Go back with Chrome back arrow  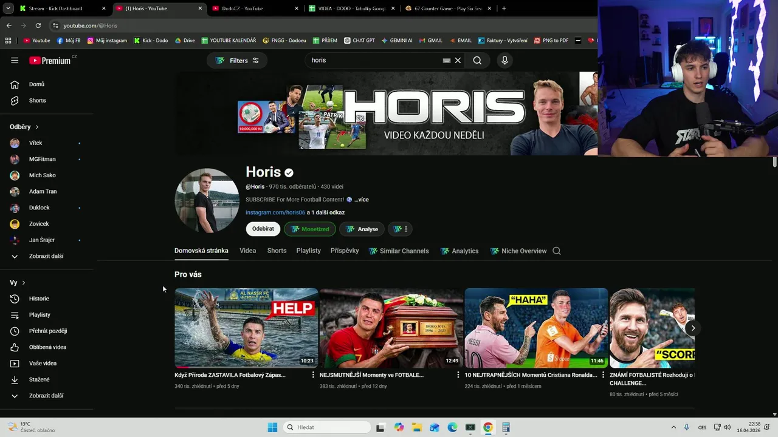[x=9, y=25]
